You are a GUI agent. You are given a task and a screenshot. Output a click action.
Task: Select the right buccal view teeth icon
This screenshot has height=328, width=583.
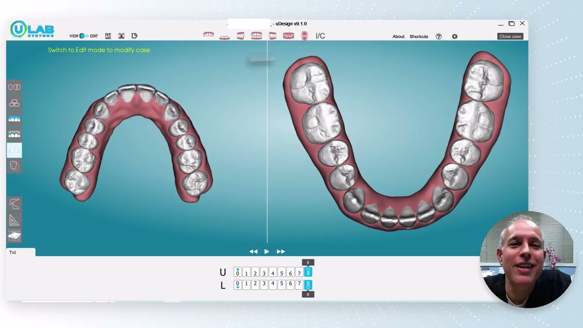tap(240, 36)
